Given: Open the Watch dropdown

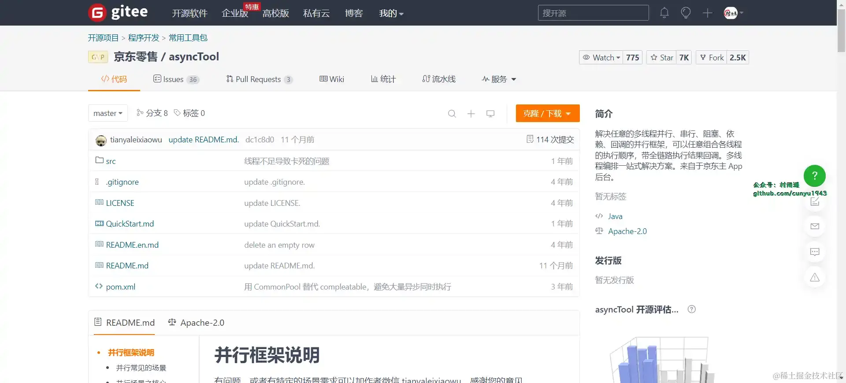Looking at the screenshot, I should point(601,58).
